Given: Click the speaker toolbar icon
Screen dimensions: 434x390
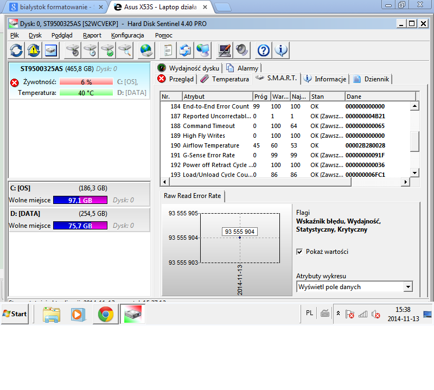Looking at the screenshot, I should tap(241, 50).
